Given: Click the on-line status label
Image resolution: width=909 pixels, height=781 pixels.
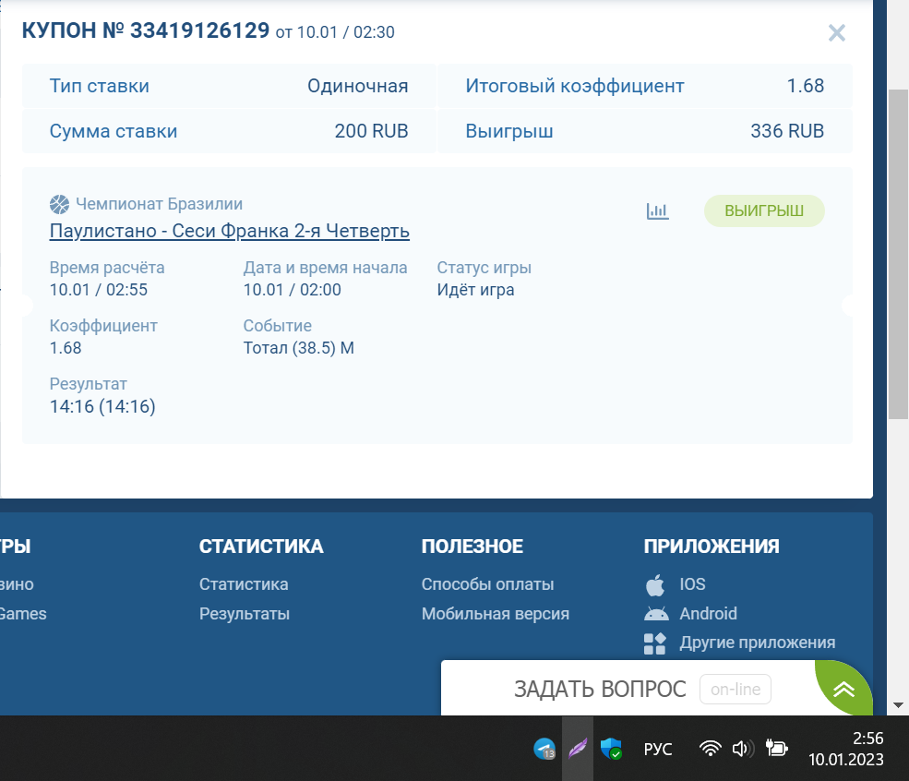Looking at the screenshot, I should (736, 689).
